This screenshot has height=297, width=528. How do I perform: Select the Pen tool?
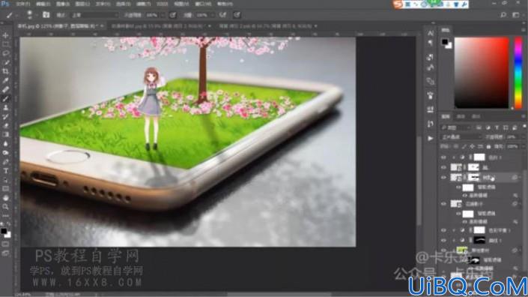[x=6, y=162]
